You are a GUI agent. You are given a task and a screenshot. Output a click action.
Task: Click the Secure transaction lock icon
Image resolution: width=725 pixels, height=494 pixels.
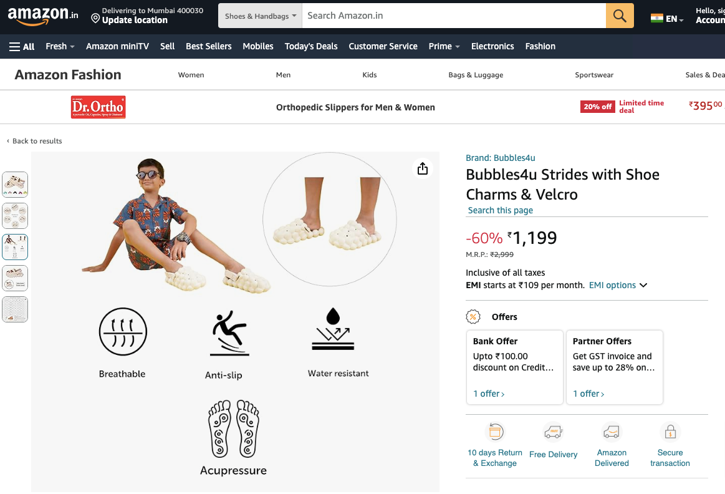[x=670, y=432]
